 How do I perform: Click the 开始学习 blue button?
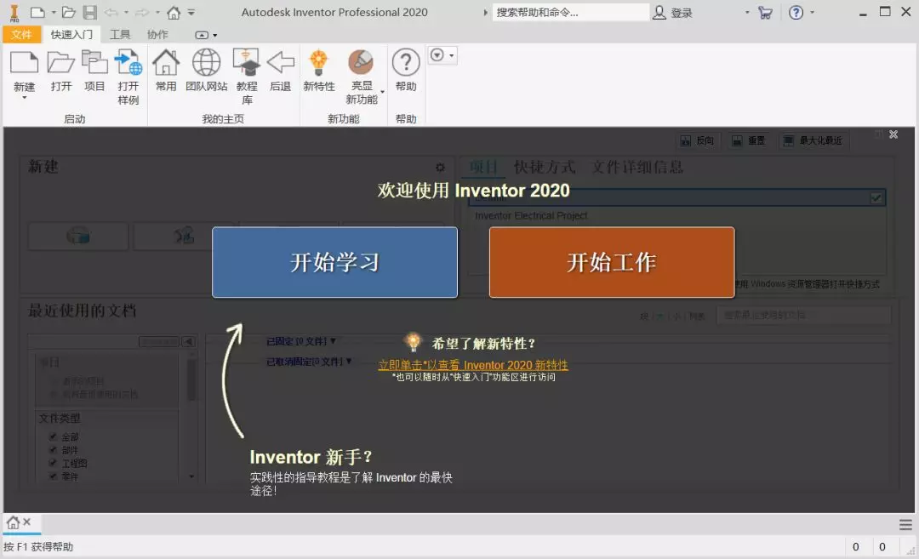click(x=334, y=262)
